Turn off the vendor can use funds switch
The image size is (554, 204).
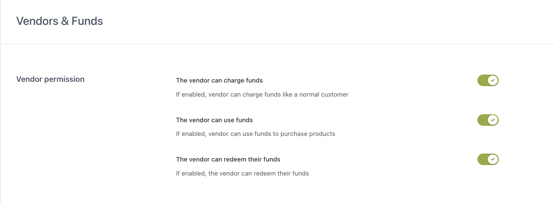488,120
